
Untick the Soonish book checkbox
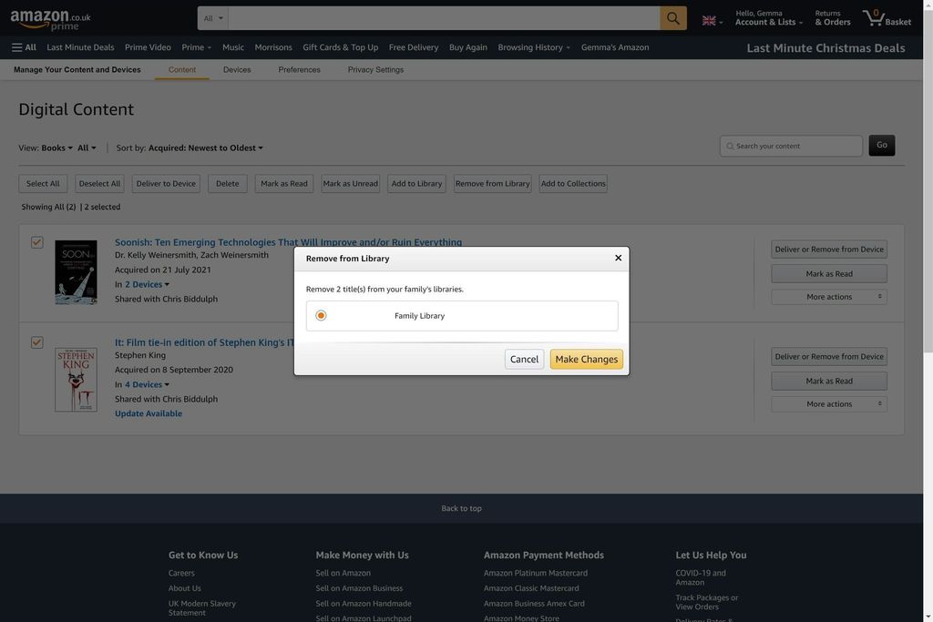[36, 242]
